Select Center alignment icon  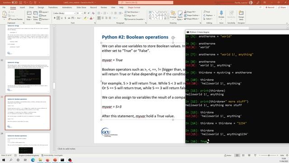pos(103,18)
